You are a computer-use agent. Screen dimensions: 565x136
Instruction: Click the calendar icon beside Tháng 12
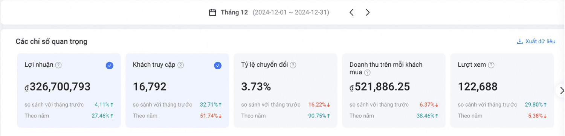[x=213, y=12]
